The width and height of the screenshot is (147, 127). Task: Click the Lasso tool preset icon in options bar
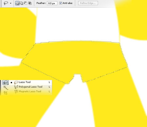point(6,3)
